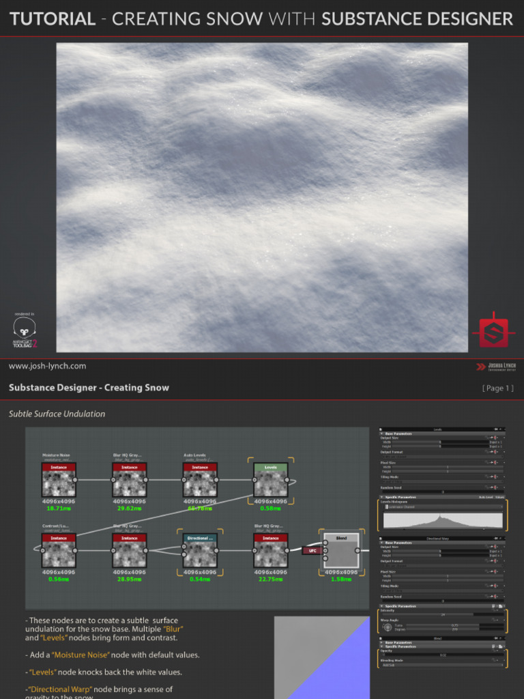524x699 pixels.
Task: Click the Blend node top input connector
Action: (x=325, y=543)
